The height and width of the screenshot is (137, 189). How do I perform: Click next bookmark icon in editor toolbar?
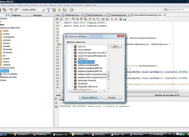(x=94, y=19)
